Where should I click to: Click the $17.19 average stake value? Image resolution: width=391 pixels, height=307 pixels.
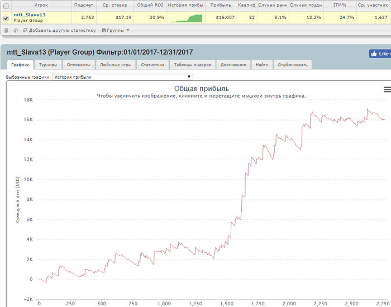tap(123, 18)
